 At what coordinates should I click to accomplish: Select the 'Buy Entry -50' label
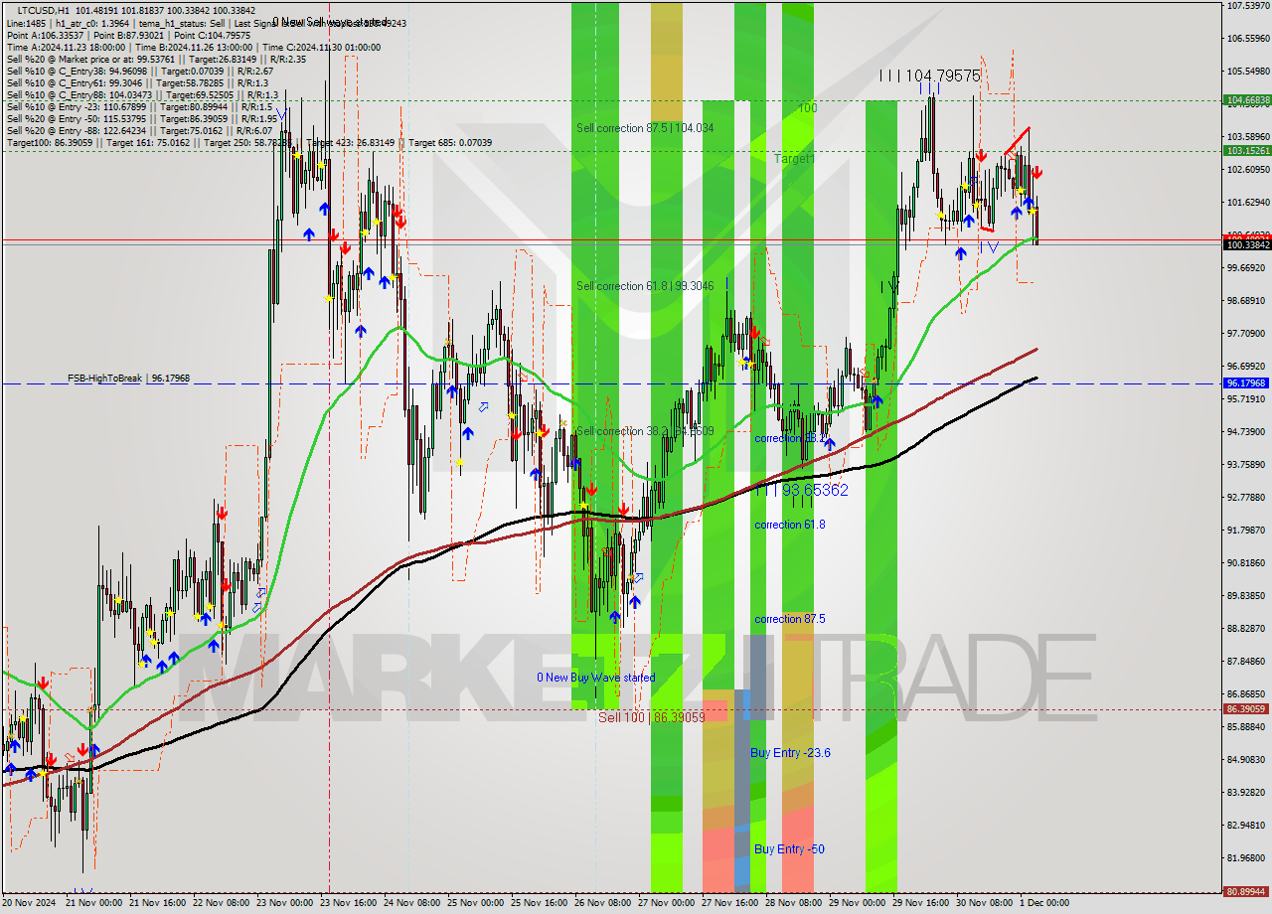(789, 849)
